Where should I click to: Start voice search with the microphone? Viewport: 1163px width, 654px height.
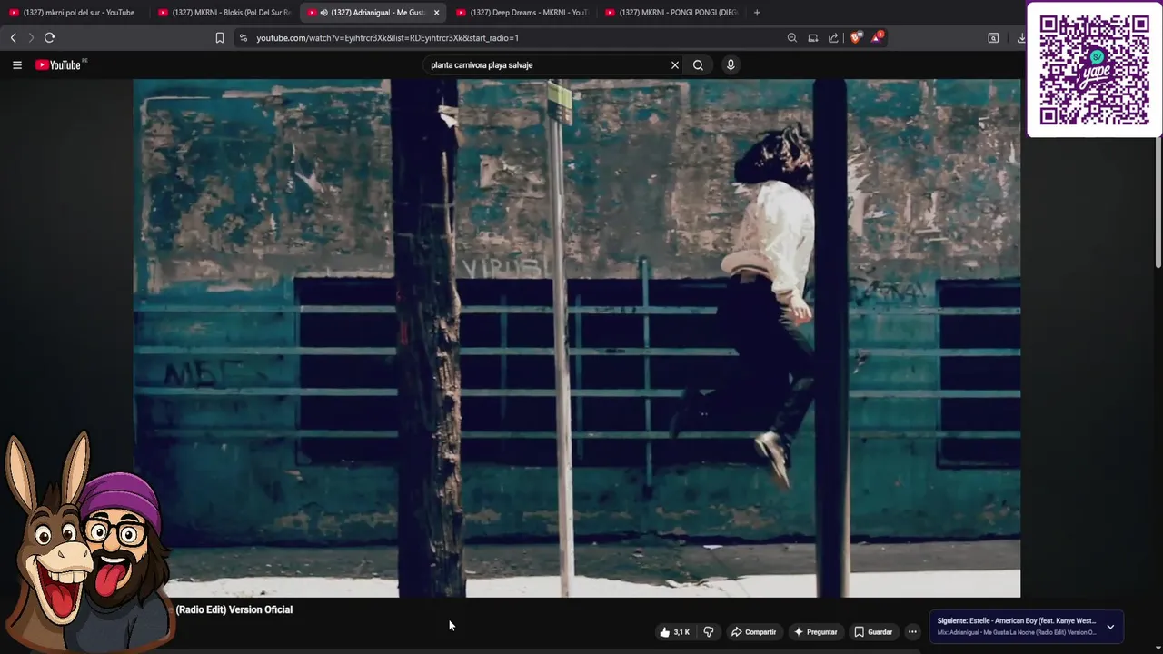[x=731, y=64]
